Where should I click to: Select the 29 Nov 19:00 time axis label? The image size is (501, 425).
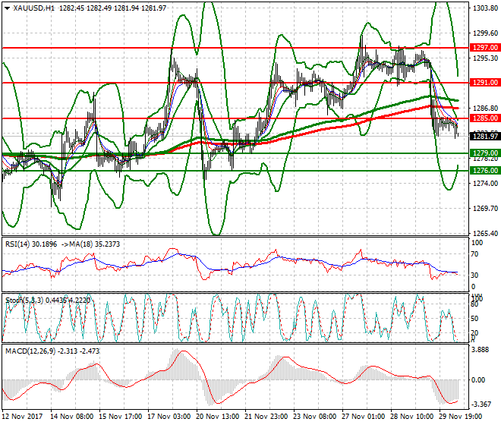pyautogui.click(x=458, y=417)
